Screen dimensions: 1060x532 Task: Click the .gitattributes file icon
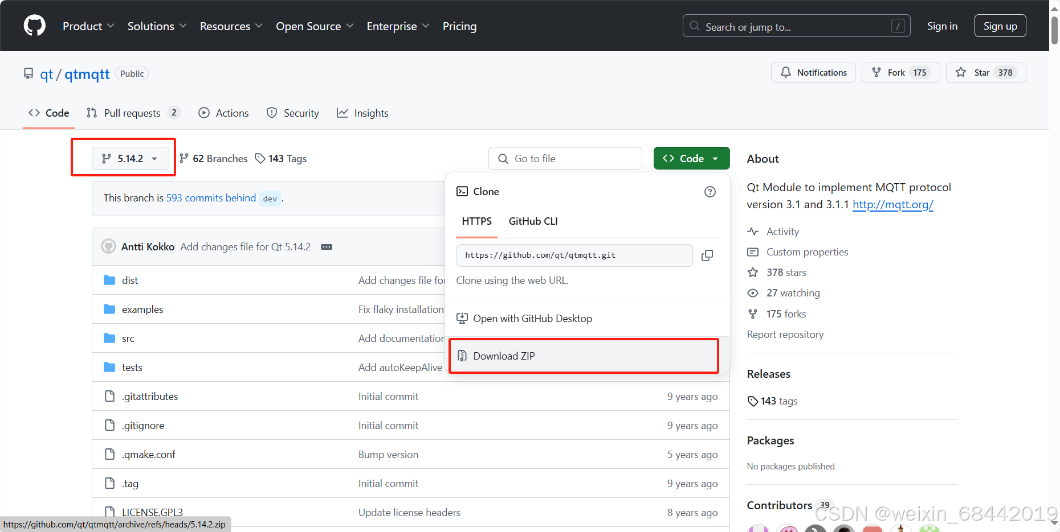pyautogui.click(x=109, y=396)
